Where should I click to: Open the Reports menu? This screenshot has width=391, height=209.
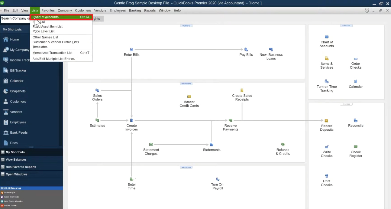(150, 11)
